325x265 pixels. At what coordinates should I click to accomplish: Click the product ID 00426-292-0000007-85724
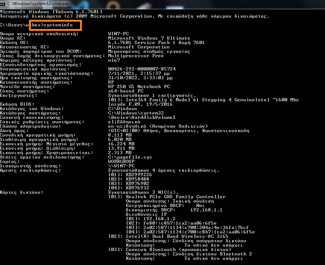142,69
